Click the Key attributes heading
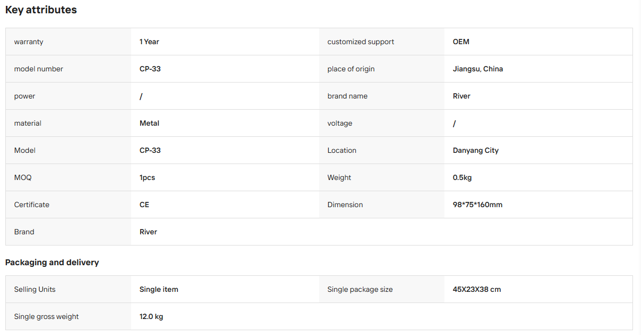Image resolution: width=641 pixels, height=335 pixels. (41, 10)
